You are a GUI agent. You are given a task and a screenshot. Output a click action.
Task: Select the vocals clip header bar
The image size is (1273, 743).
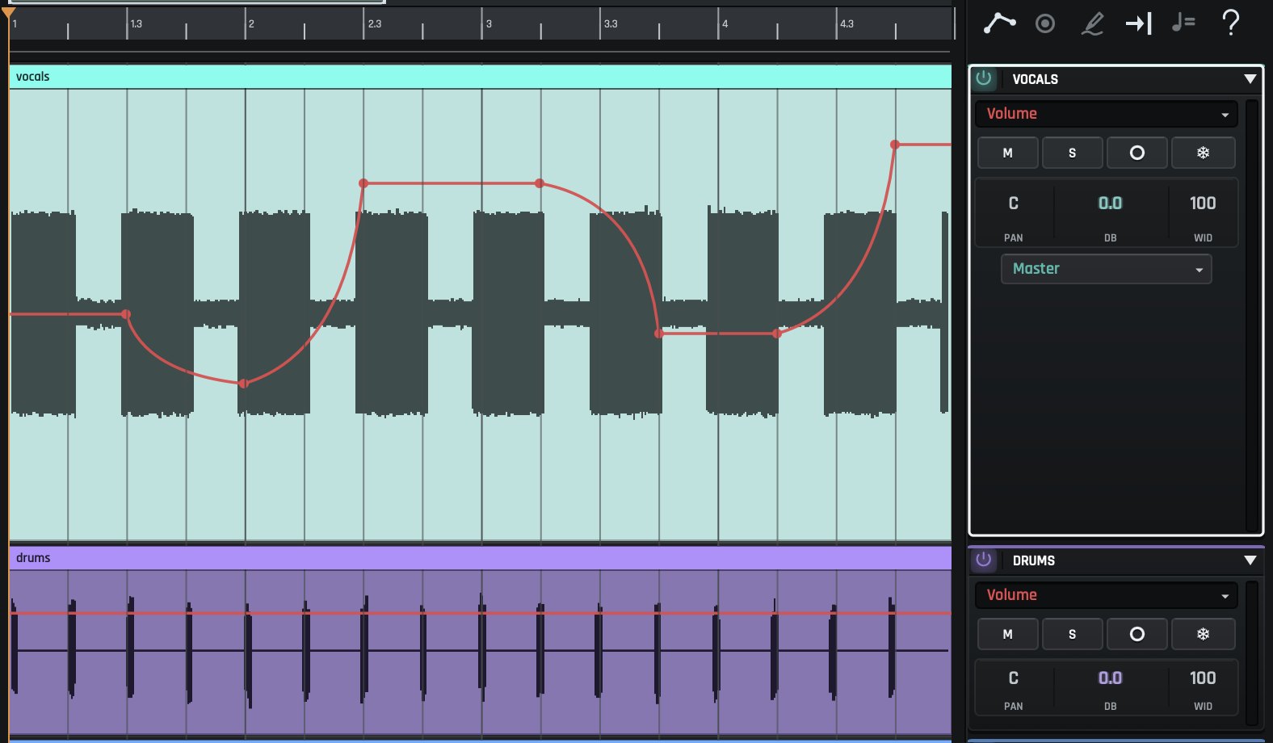point(481,77)
